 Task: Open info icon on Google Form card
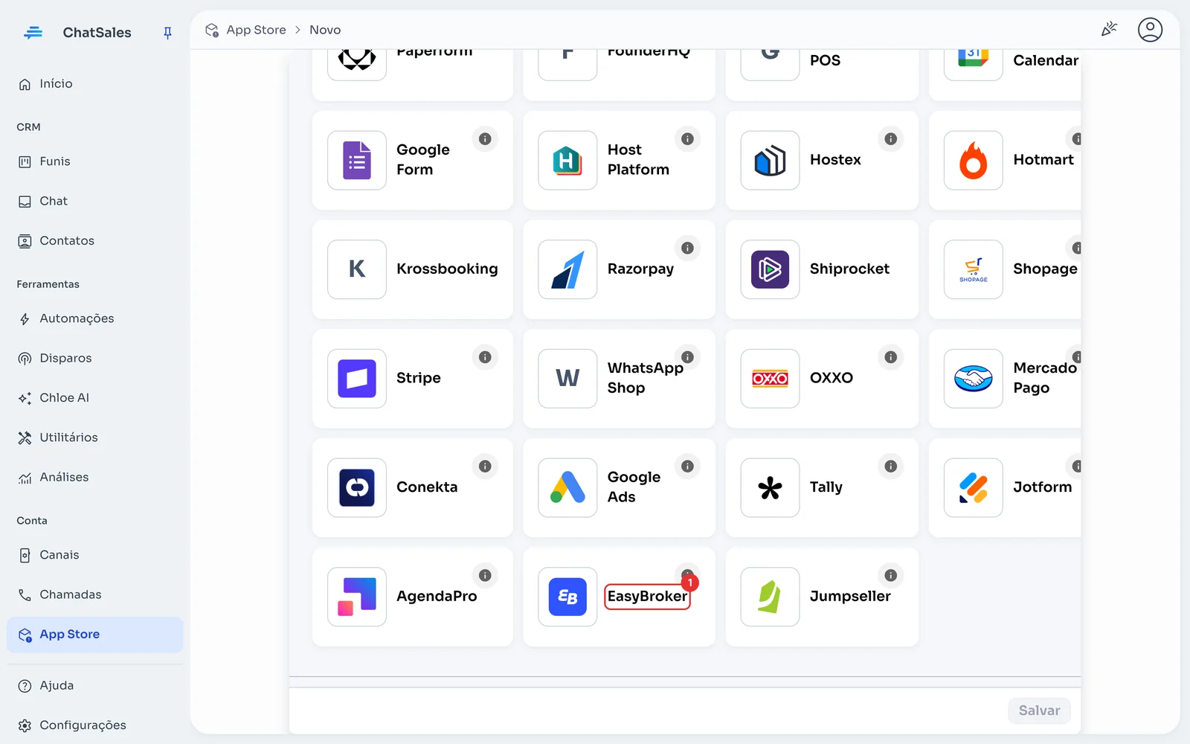point(485,139)
